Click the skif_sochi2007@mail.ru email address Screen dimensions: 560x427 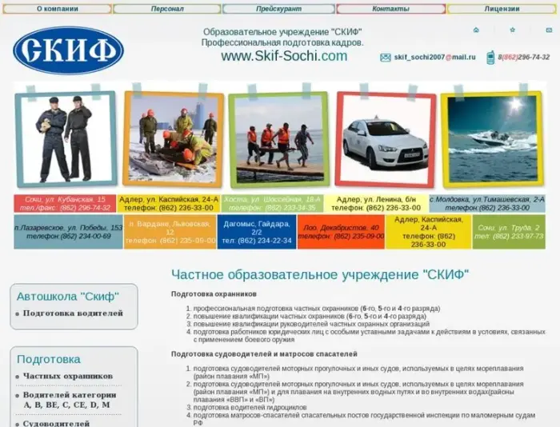pyautogui.click(x=434, y=57)
